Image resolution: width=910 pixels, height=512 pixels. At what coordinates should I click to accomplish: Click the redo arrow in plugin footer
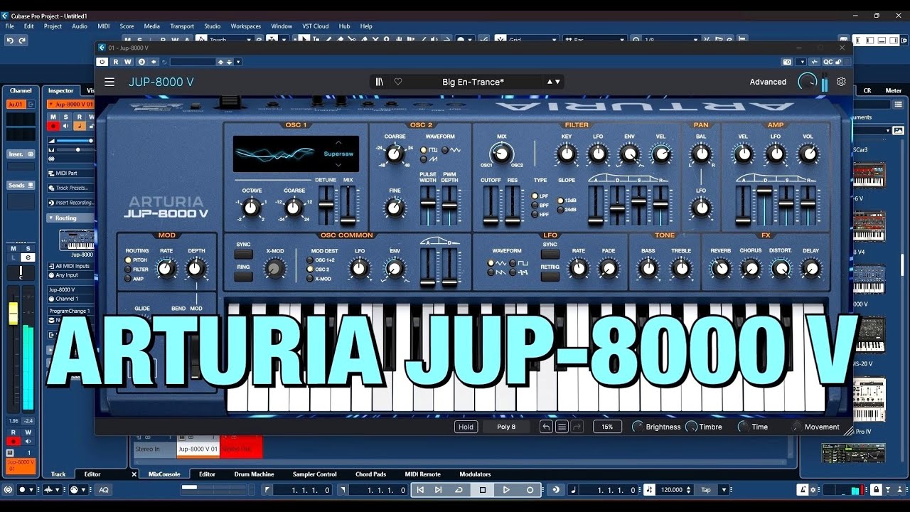577,427
